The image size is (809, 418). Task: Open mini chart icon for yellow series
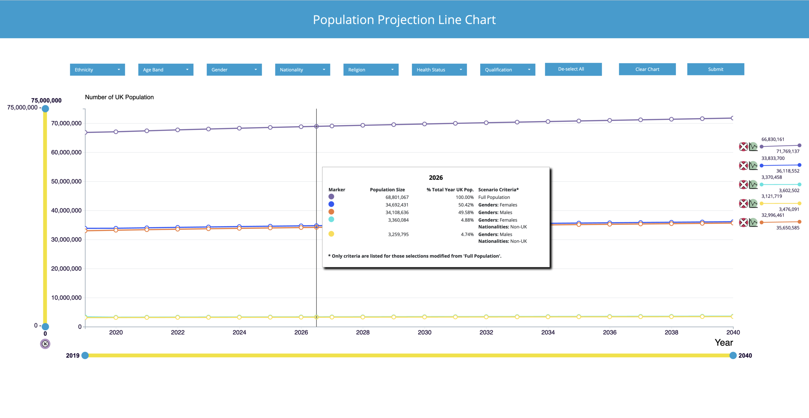tap(753, 203)
